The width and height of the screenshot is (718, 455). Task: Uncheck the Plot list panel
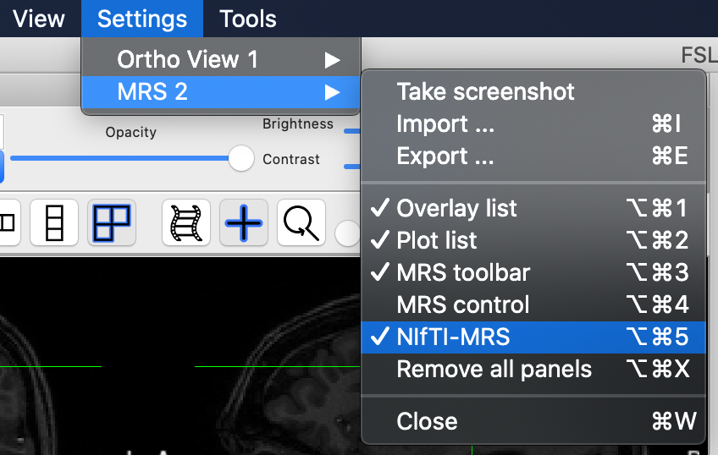[x=437, y=240]
